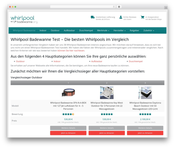This screenshot has height=148, width=175.
Task: Click the browser reload icon
Action: coord(114,7)
